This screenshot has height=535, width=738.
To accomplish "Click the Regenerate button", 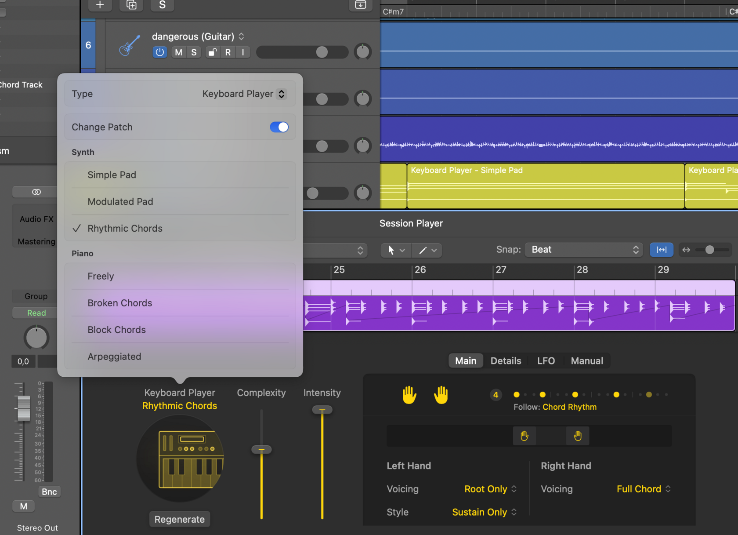I will (180, 519).
